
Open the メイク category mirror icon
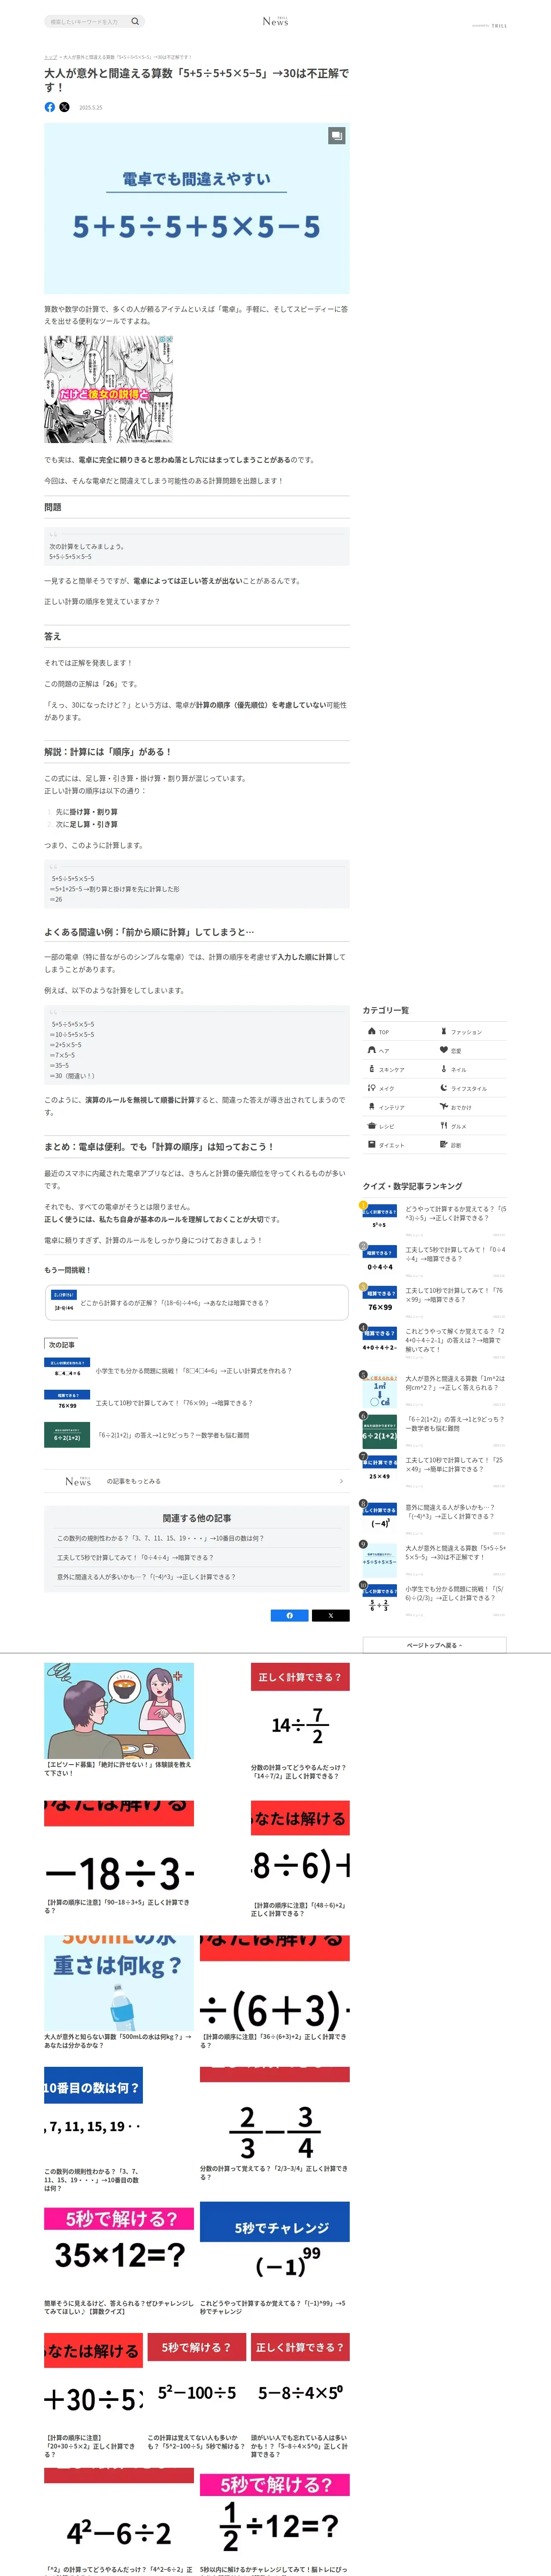(x=372, y=1088)
